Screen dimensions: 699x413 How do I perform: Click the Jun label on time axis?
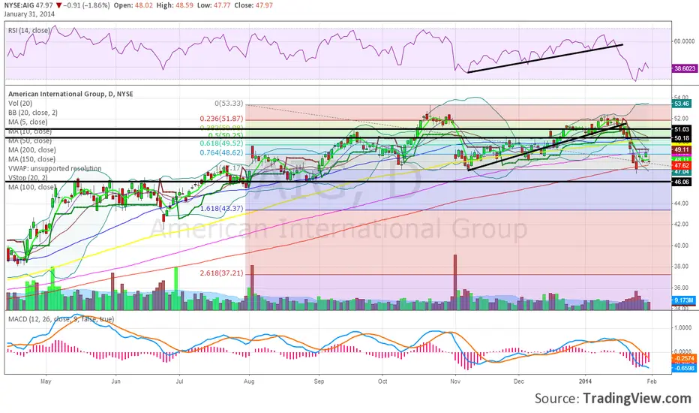[116, 381]
